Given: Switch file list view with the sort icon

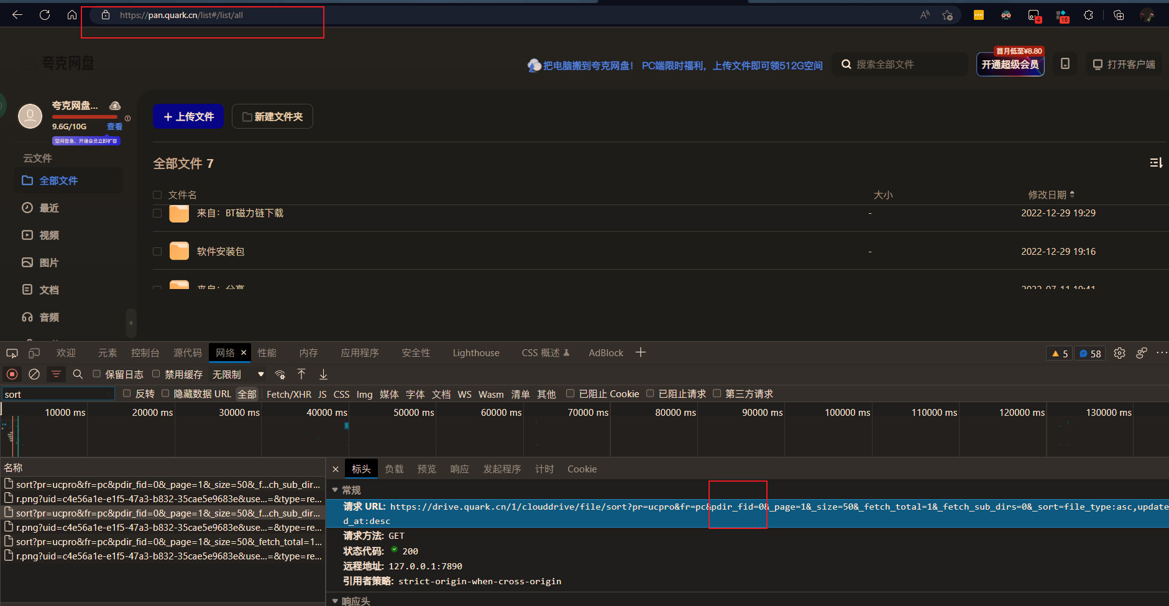Looking at the screenshot, I should (1156, 163).
